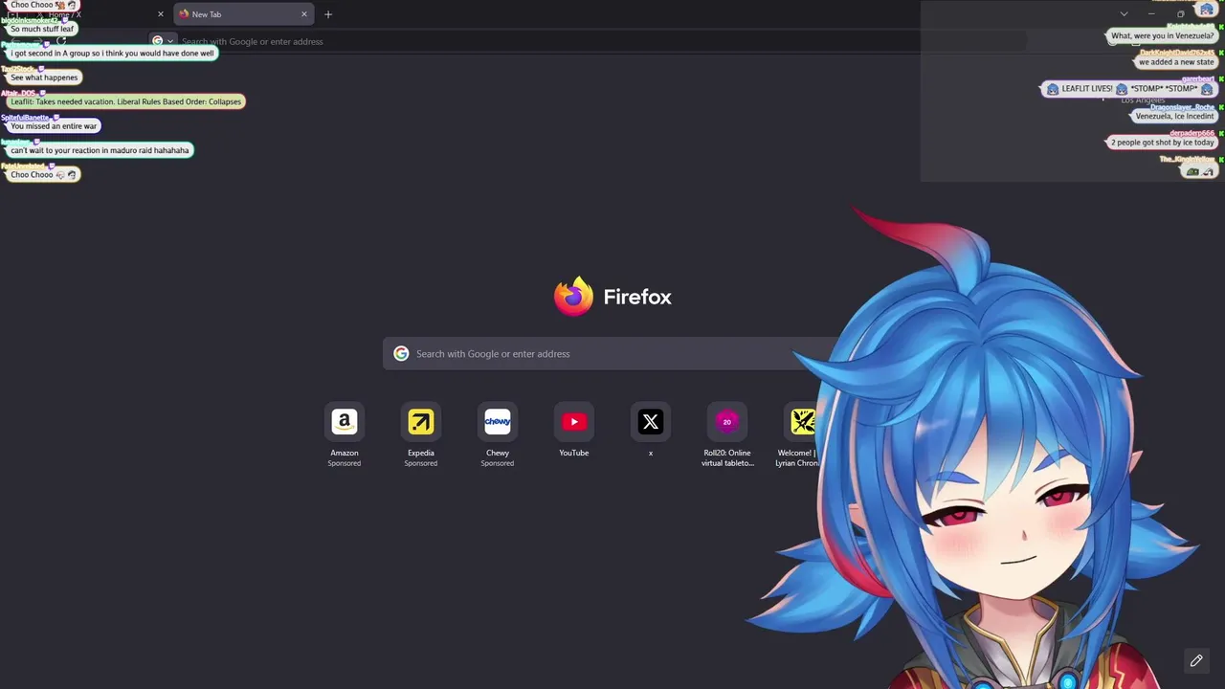Click the Firefox logo on the new tab page

(x=573, y=297)
